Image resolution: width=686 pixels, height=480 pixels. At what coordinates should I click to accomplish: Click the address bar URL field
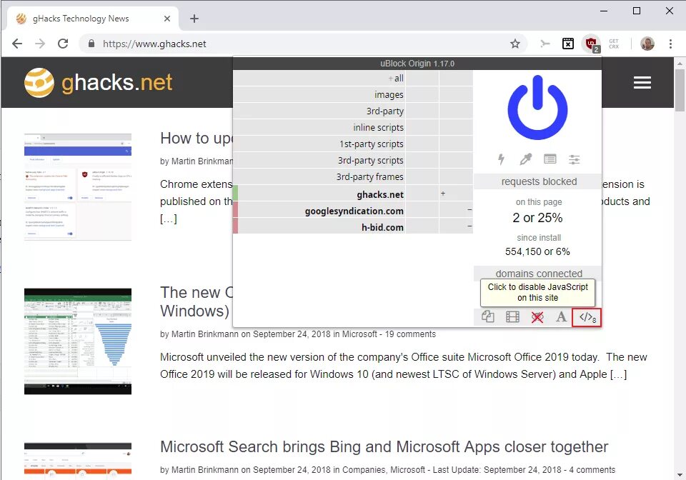point(300,44)
